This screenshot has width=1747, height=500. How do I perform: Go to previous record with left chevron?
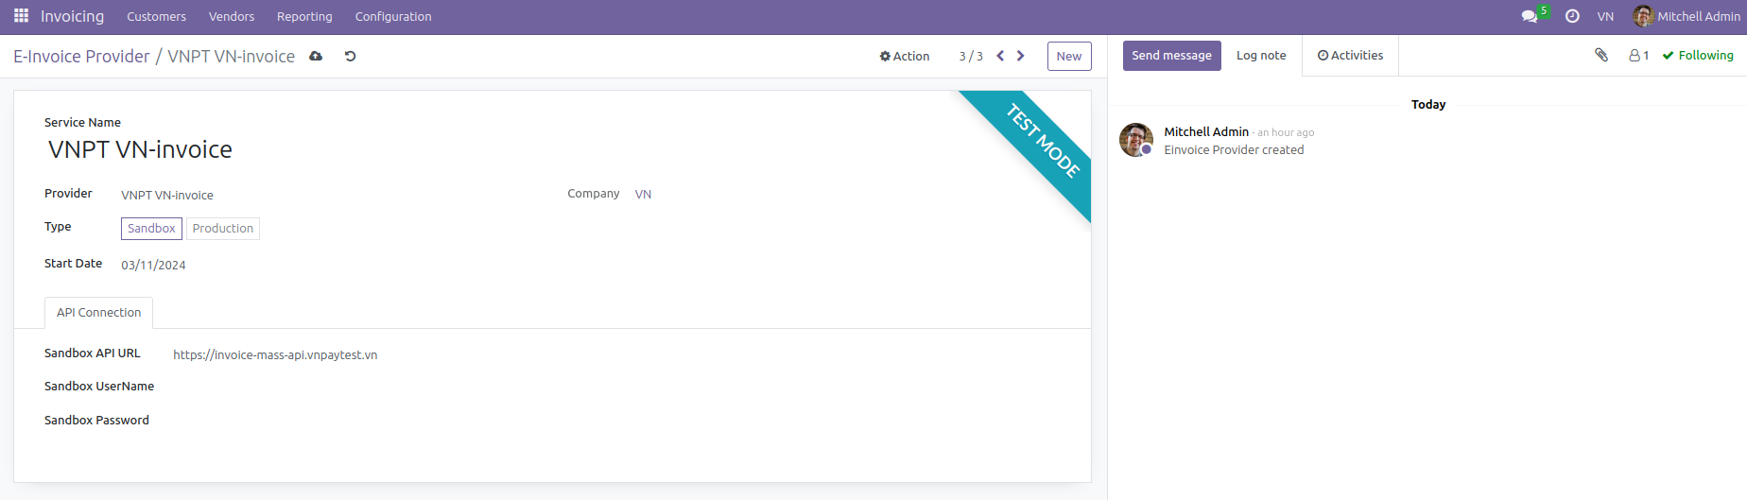pyautogui.click(x=1000, y=56)
